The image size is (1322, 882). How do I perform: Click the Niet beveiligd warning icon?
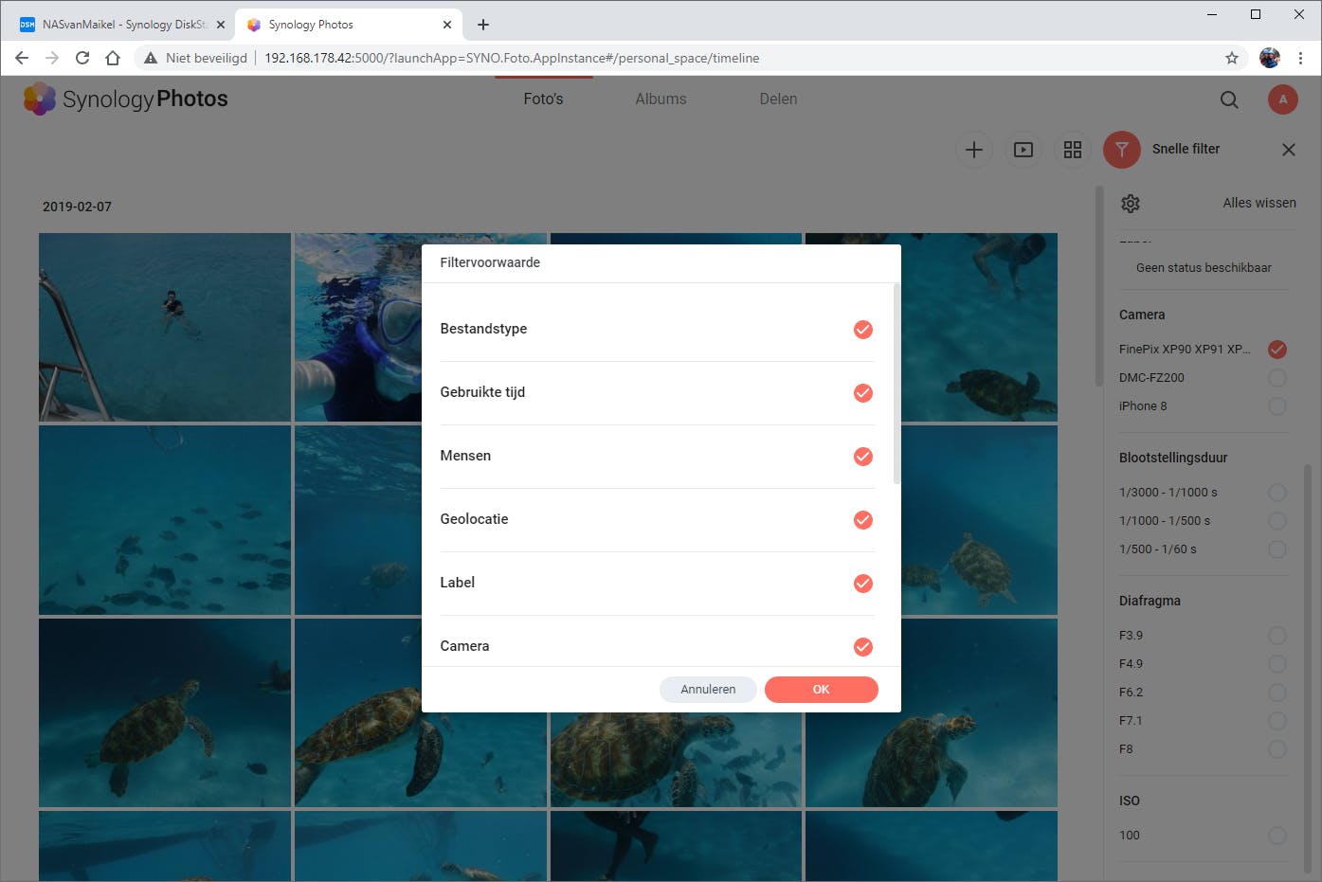(x=151, y=58)
